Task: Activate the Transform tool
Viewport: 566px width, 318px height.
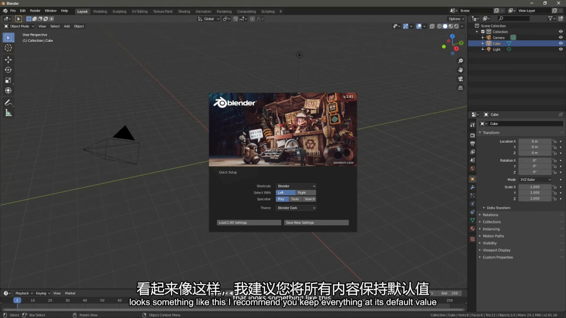Action: pos(8,91)
